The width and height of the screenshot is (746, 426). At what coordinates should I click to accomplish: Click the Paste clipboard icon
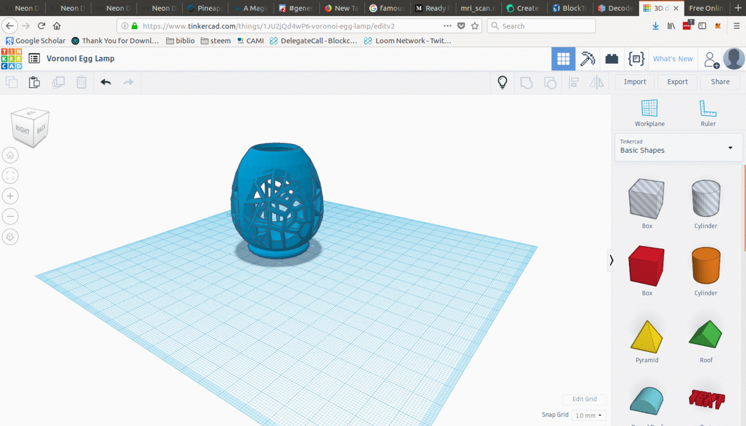[34, 82]
